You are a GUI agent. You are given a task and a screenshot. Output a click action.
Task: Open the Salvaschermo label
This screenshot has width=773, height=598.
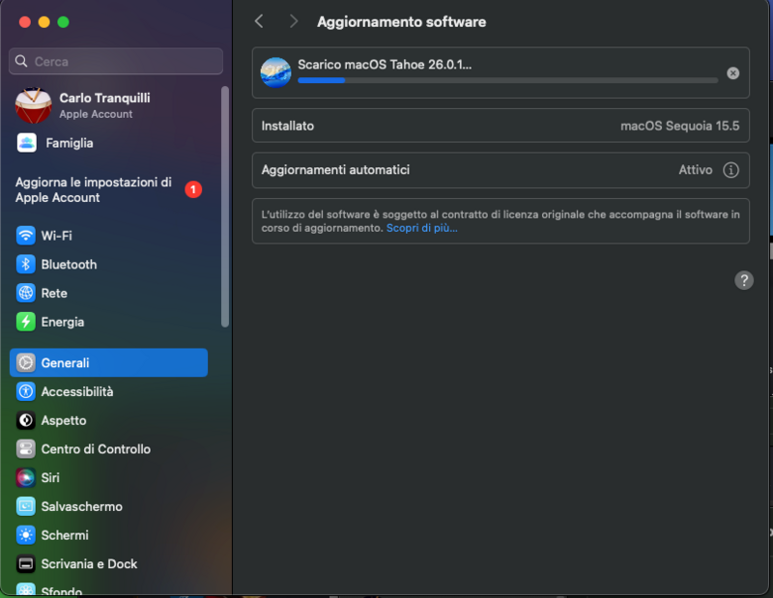pos(82,506)
